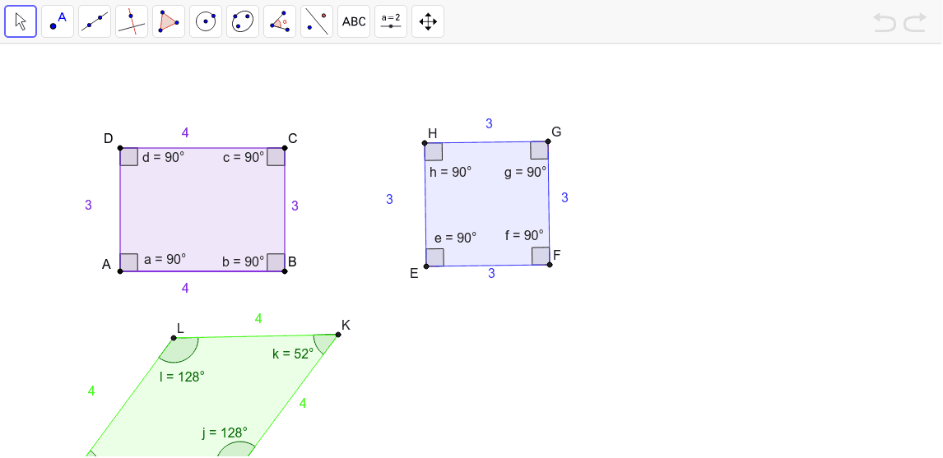943x458 pixels.
Task: Click the right-angle marker at vertex F
Action: [x=541, y=256]
